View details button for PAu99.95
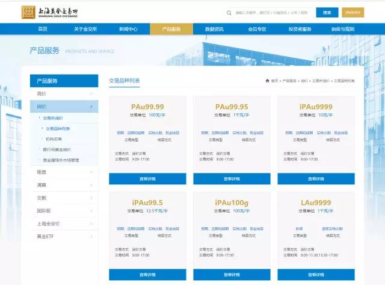 coord(232,179)
